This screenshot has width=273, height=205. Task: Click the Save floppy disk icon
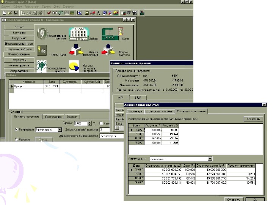[x=16, y=13]
